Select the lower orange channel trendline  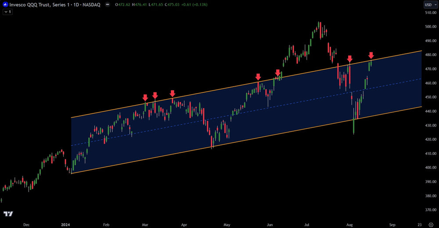(x=263, y=136)
